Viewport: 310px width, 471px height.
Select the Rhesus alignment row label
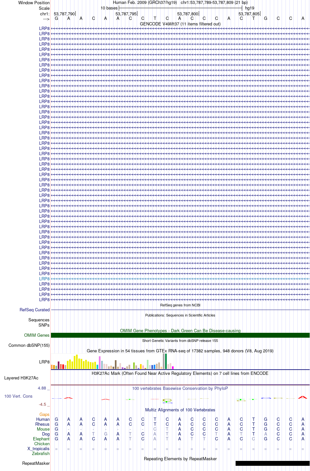pyautogui.click(x=42, y=424)
